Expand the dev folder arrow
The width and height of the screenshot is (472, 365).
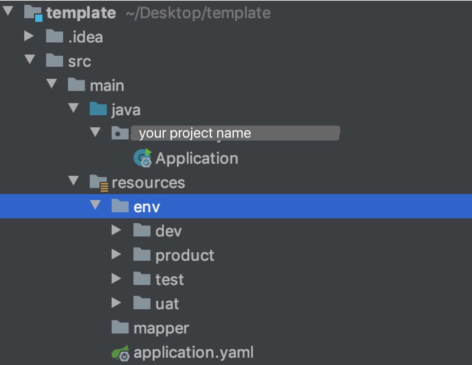click(x=116, y=231)
